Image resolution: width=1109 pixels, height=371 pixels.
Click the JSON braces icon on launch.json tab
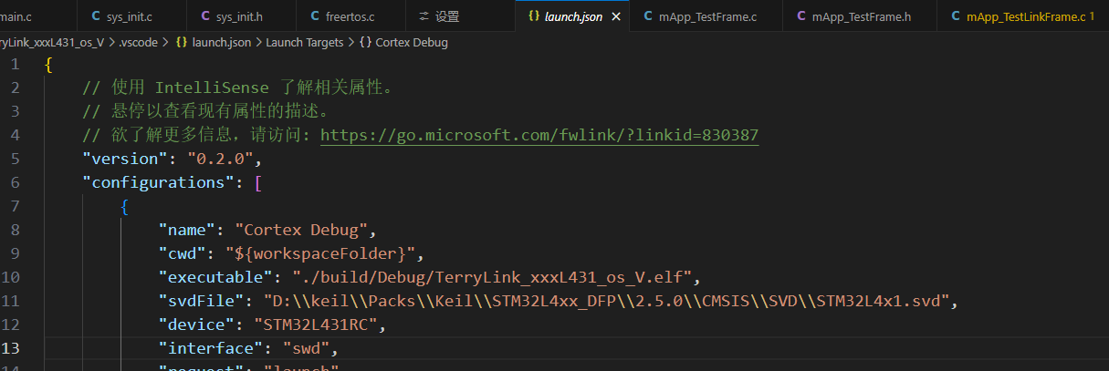(533, 16)
